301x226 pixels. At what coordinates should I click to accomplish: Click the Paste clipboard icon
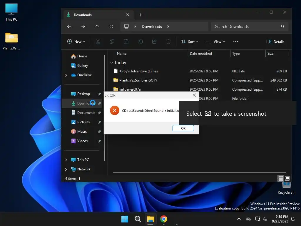(126, 41)
